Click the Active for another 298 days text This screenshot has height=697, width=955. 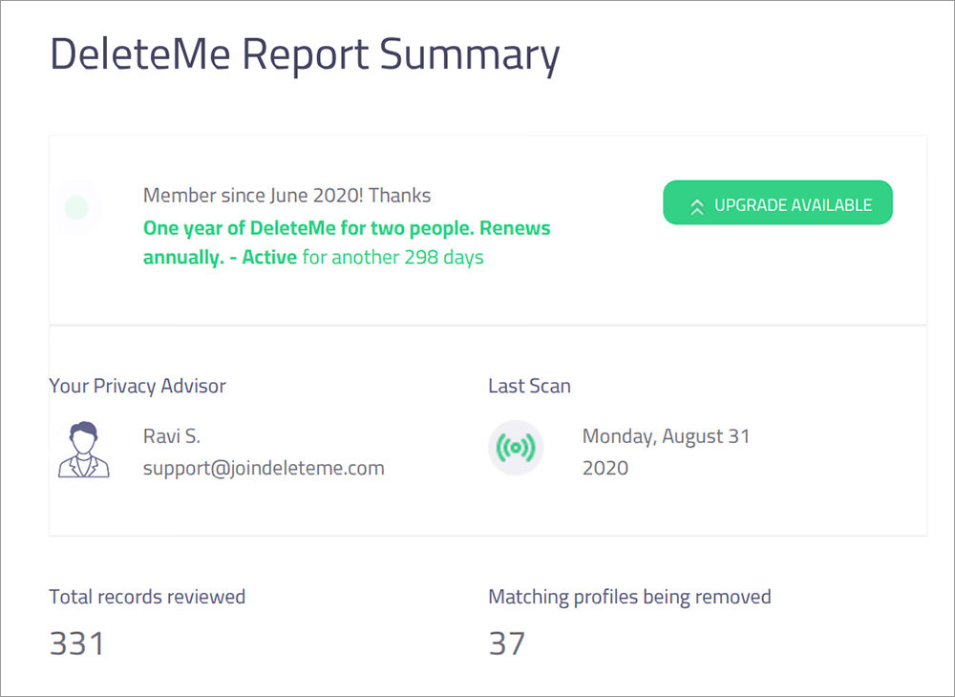pyautogui.click(x=363, y=258)
